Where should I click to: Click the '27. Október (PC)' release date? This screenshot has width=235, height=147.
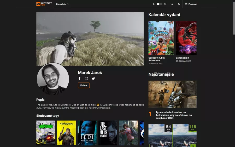click(155, 64)
